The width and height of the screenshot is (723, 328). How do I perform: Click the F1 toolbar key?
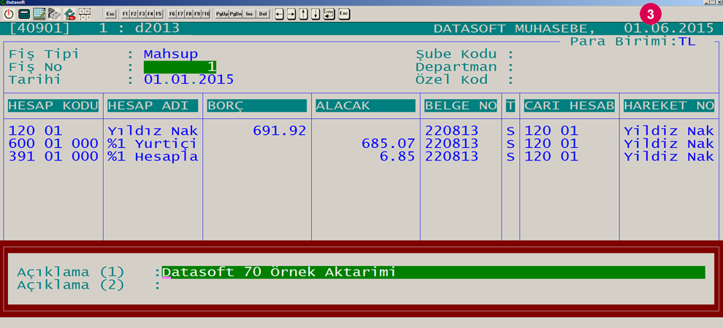[124, 14]
